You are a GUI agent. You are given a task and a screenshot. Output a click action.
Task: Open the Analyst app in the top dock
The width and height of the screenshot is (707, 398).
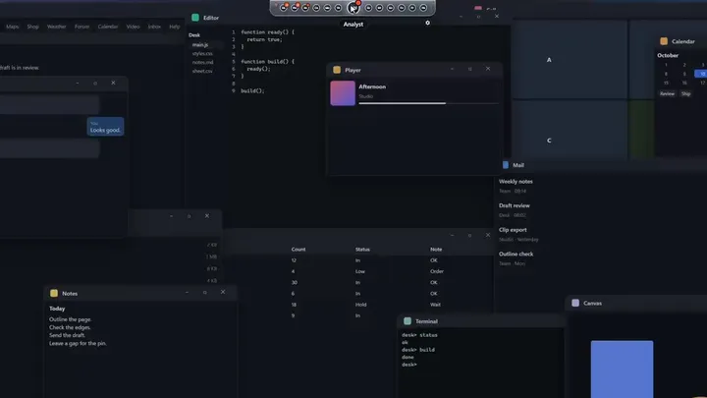tap(353, 8)
